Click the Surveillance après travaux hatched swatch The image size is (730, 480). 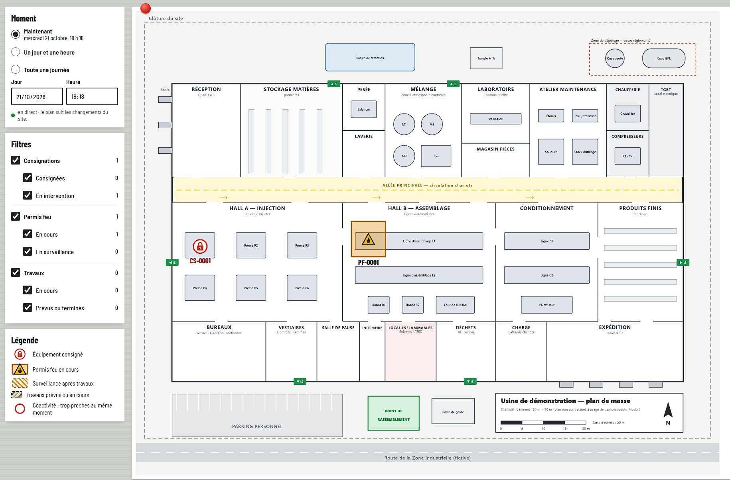coord(20,383)
